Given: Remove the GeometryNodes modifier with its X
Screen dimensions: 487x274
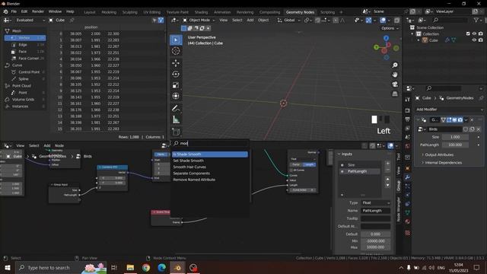Looking at the screenshot, I should 472,120.
